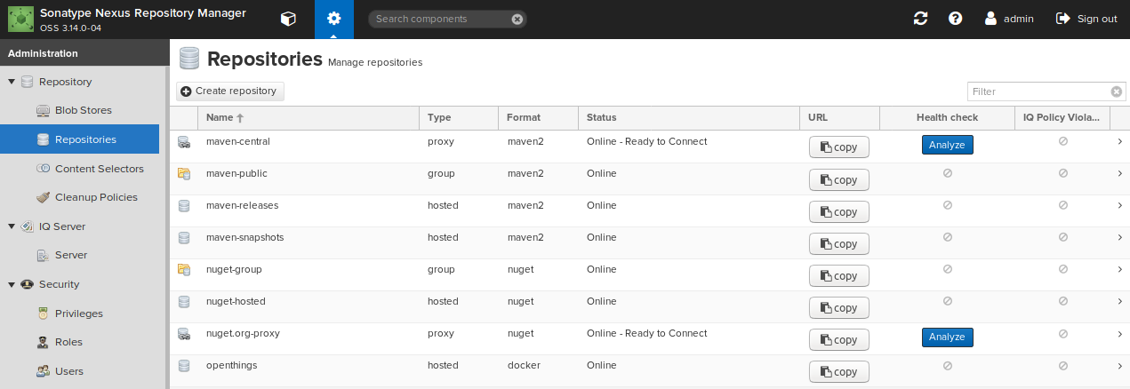Viewport: 1130px width, 389px height.
Task: Open nuget-group row chevron
Action: [1119, 269]
